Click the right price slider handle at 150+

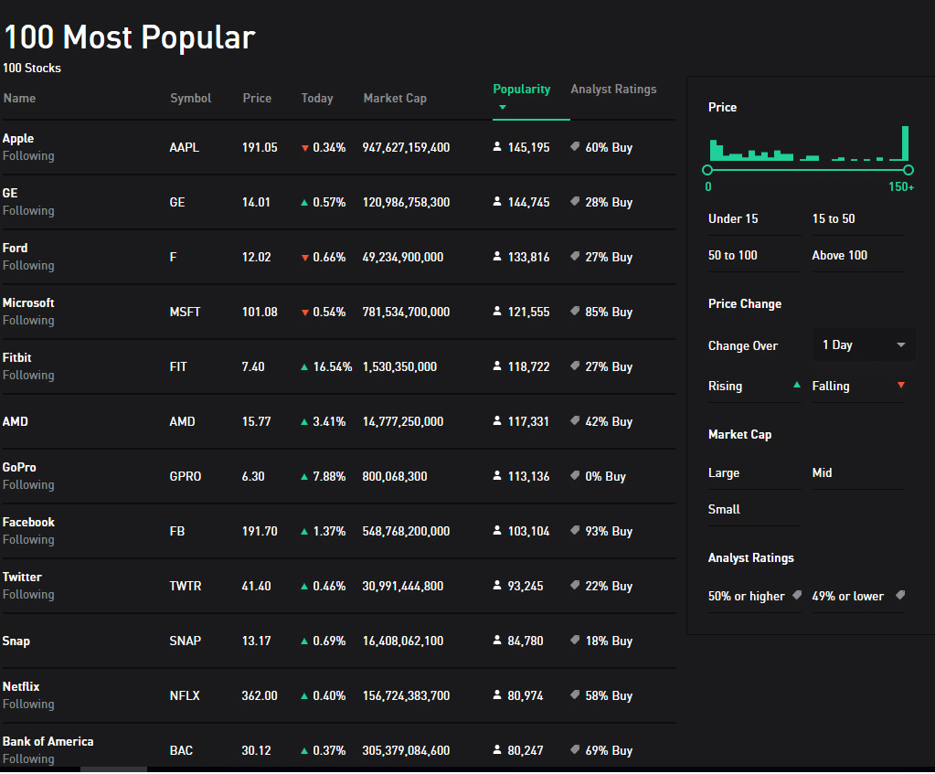pyautogui.click(x=908, y=170)
